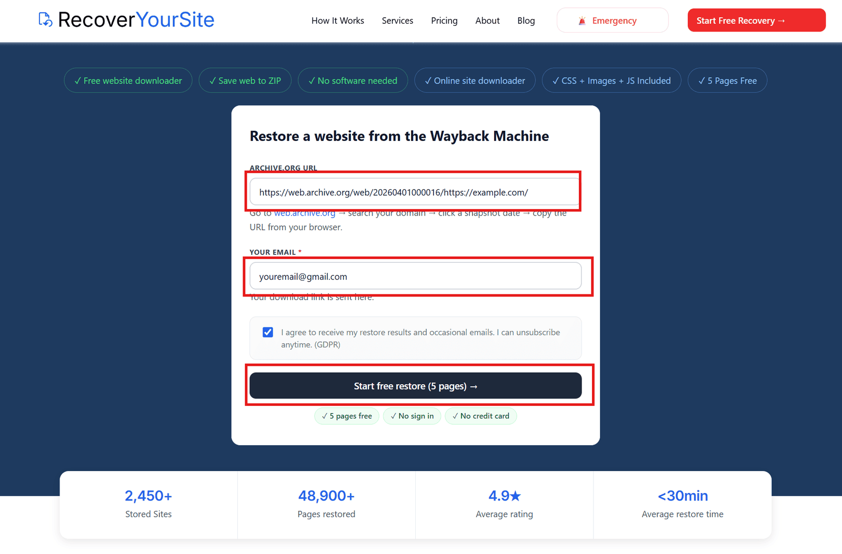
Task: Click the siren icon in Emergency button
Action: click(582, 21)
